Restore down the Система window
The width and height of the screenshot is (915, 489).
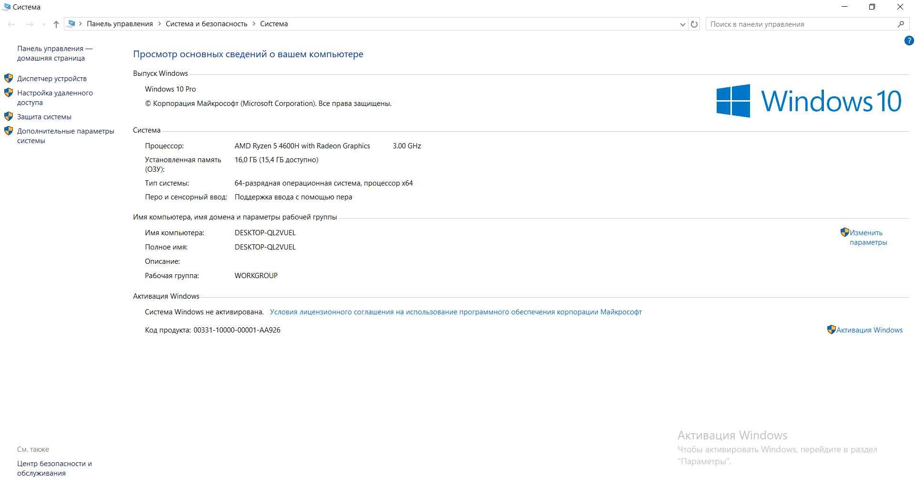click(872, 7)
